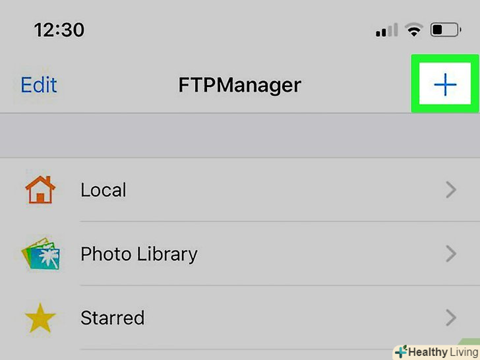Viewport: 480px width, 360px height.
Task: Tap the plus icon to add connection
Action: coord(445,84)
